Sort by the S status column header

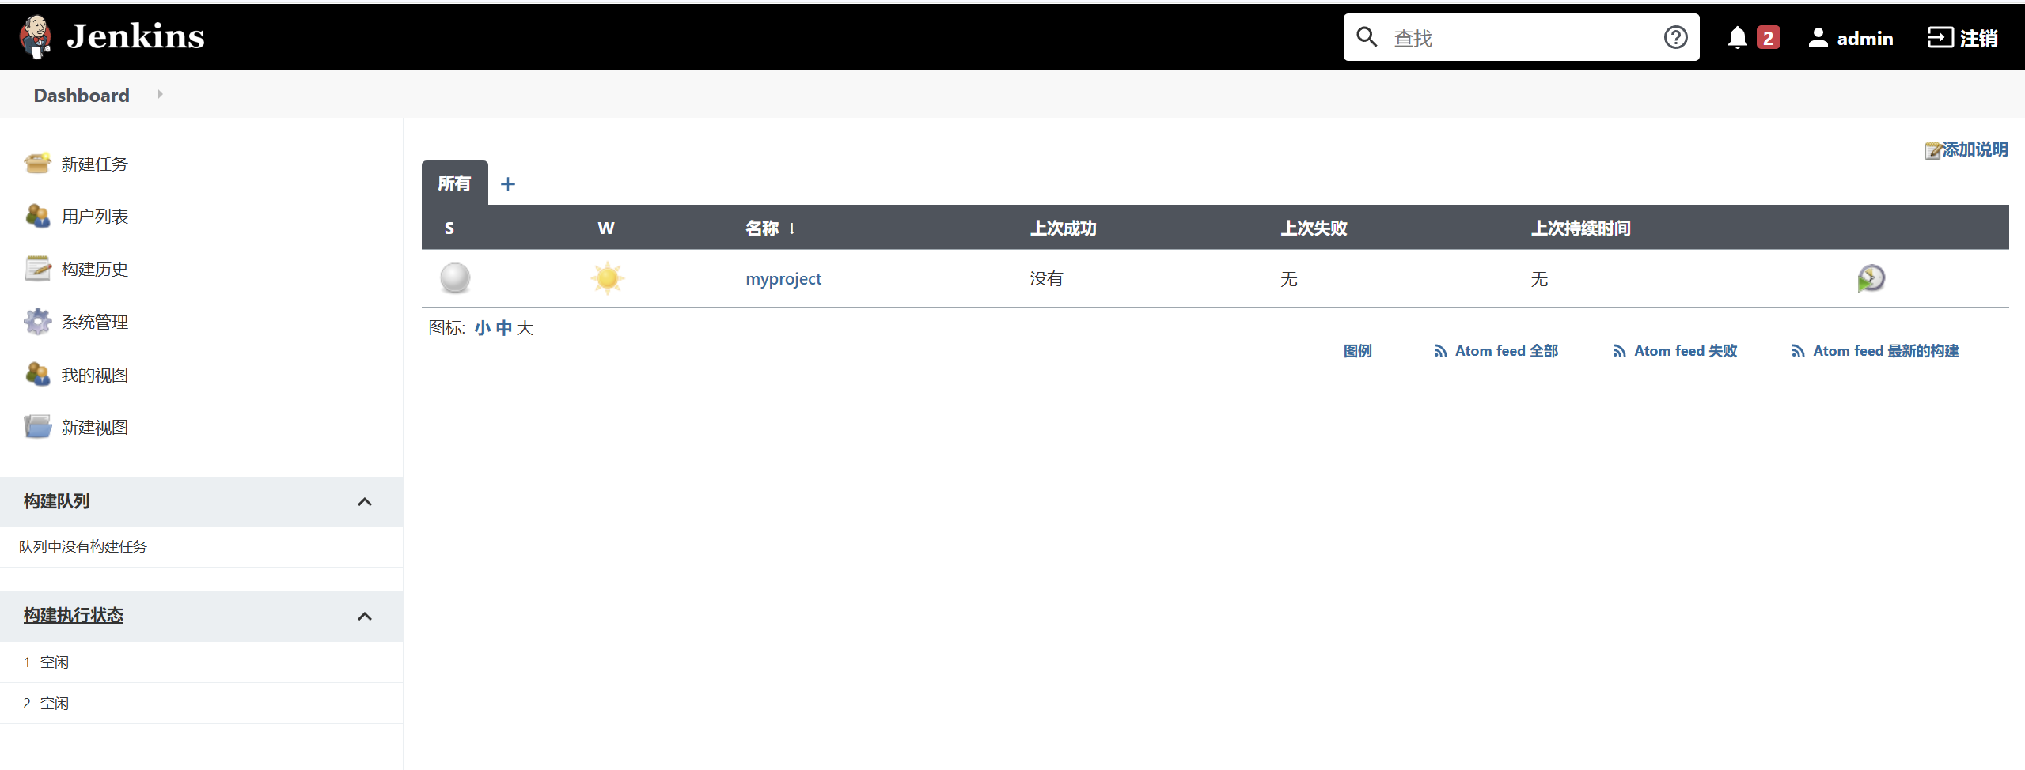(449, 228)
